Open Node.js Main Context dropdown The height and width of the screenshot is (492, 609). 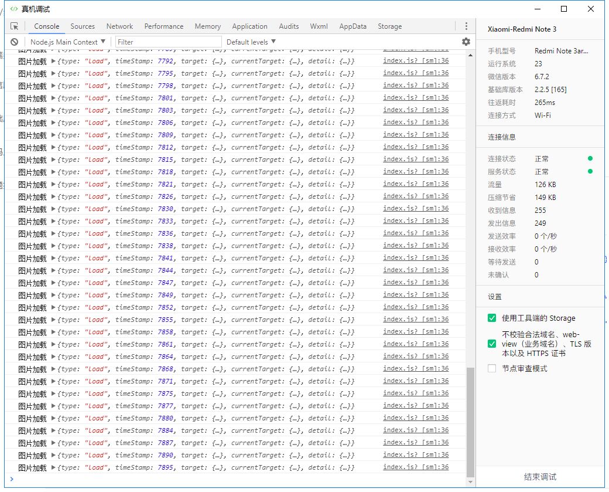click(67, 42)
